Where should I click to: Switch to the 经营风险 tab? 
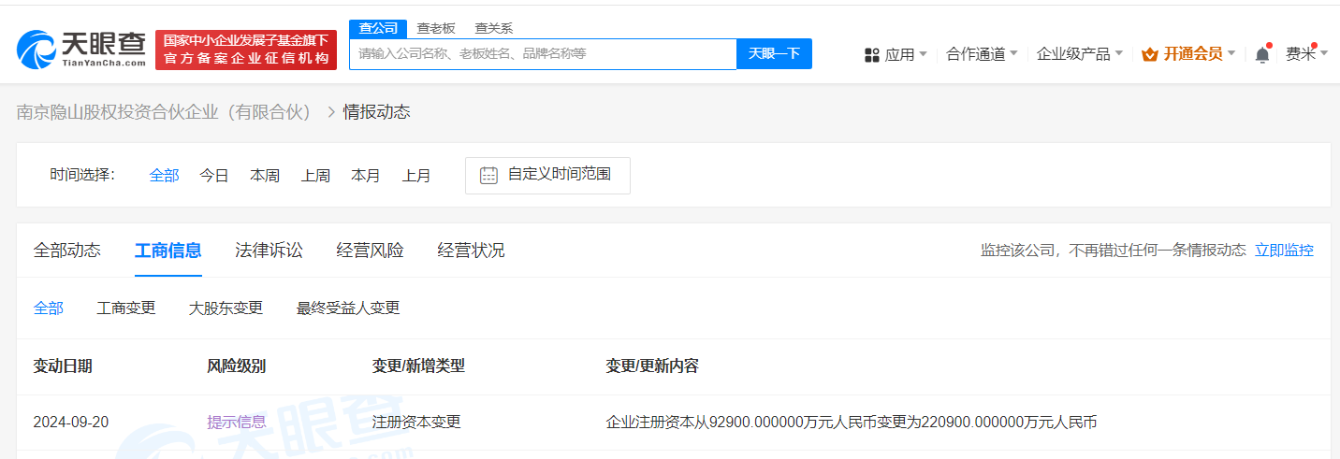click(371, 251)
